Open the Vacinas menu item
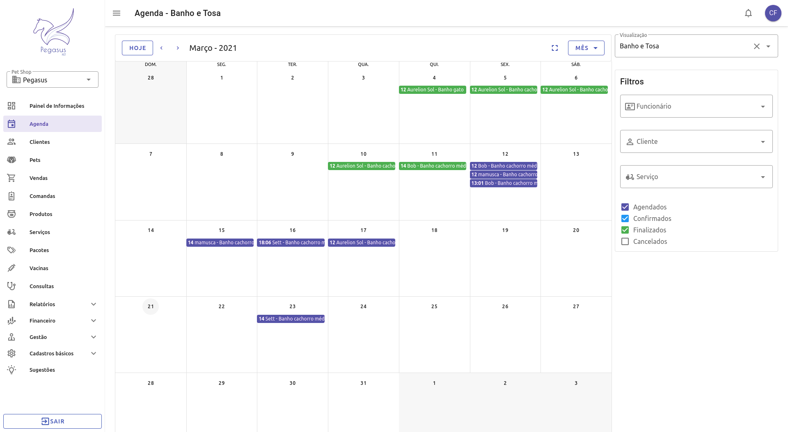 click(x=53, y=268)
